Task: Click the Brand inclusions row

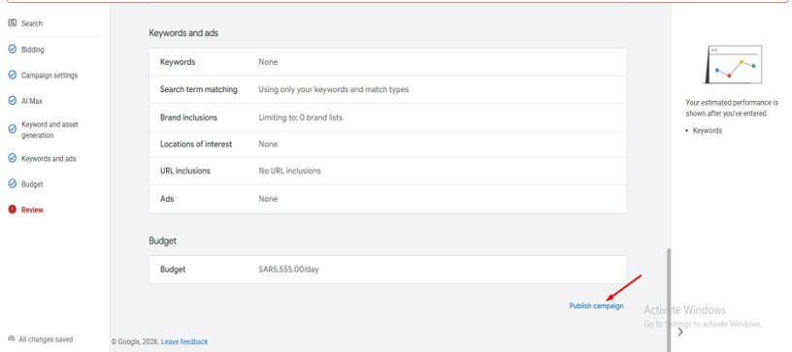Action: pos(388,117)
